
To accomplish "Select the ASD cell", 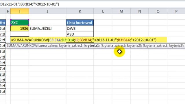I will coord(80,34).
